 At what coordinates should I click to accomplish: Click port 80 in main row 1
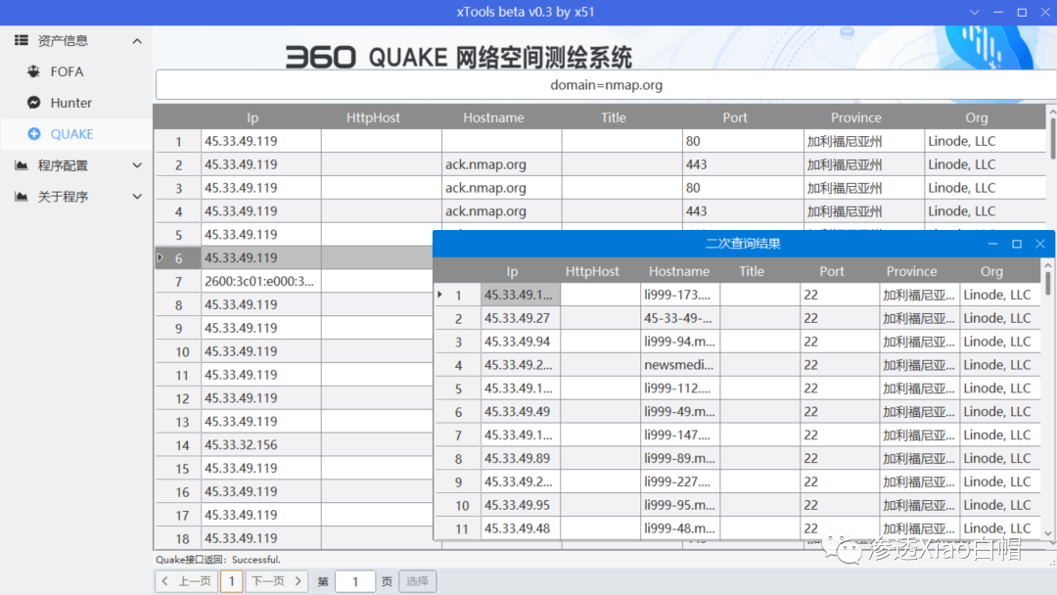[693, 141]
